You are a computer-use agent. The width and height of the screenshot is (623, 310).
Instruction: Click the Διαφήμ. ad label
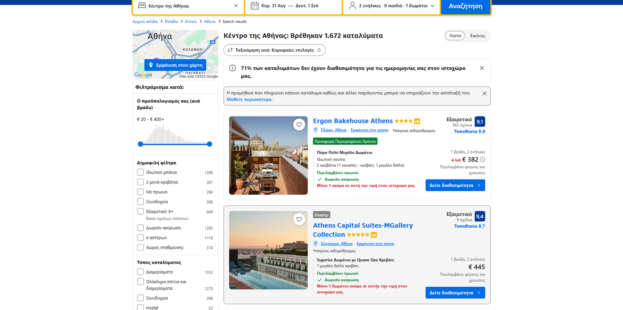coord(322,215)
